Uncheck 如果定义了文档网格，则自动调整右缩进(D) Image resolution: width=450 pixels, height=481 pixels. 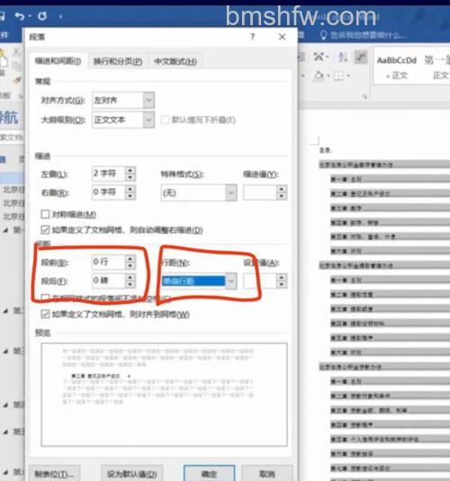coord(46,229)
